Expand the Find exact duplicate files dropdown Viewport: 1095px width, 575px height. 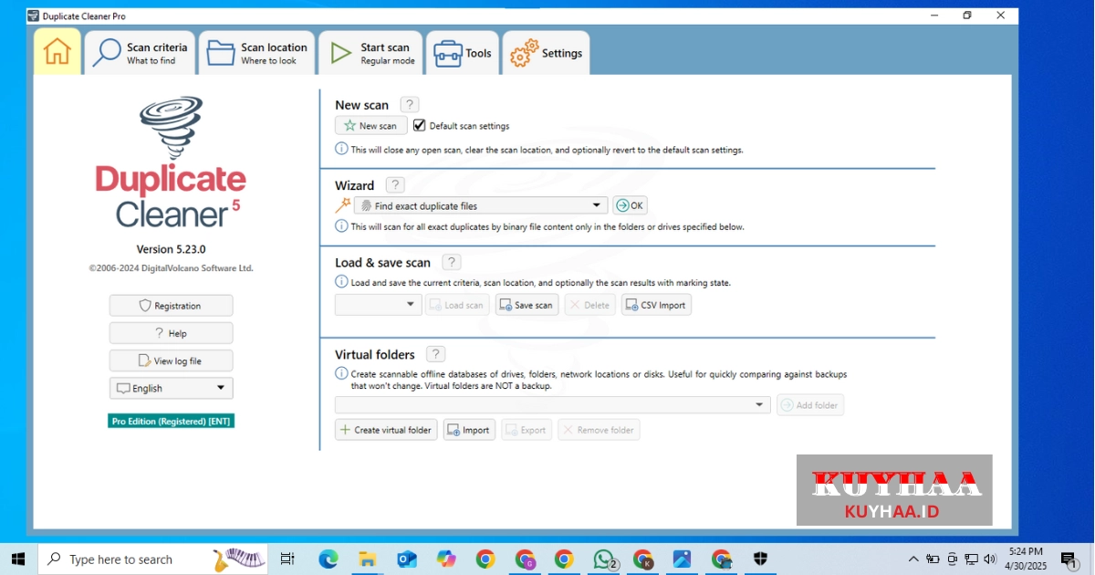(x=597, y=205)
